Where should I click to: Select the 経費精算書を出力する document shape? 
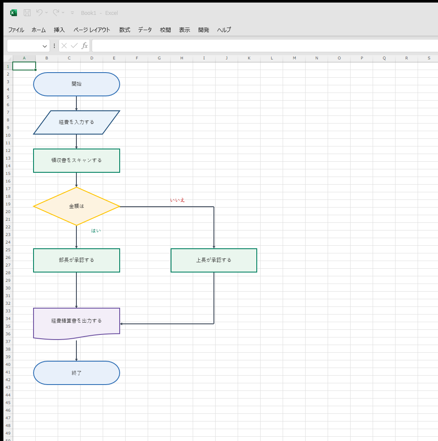(76, 323)
